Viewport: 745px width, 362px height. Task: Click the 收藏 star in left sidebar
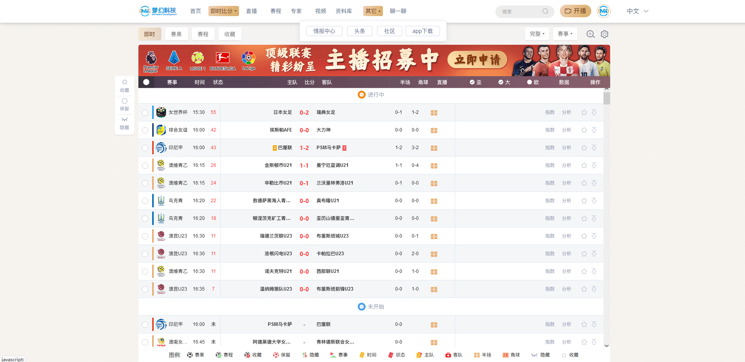[125, 85]
